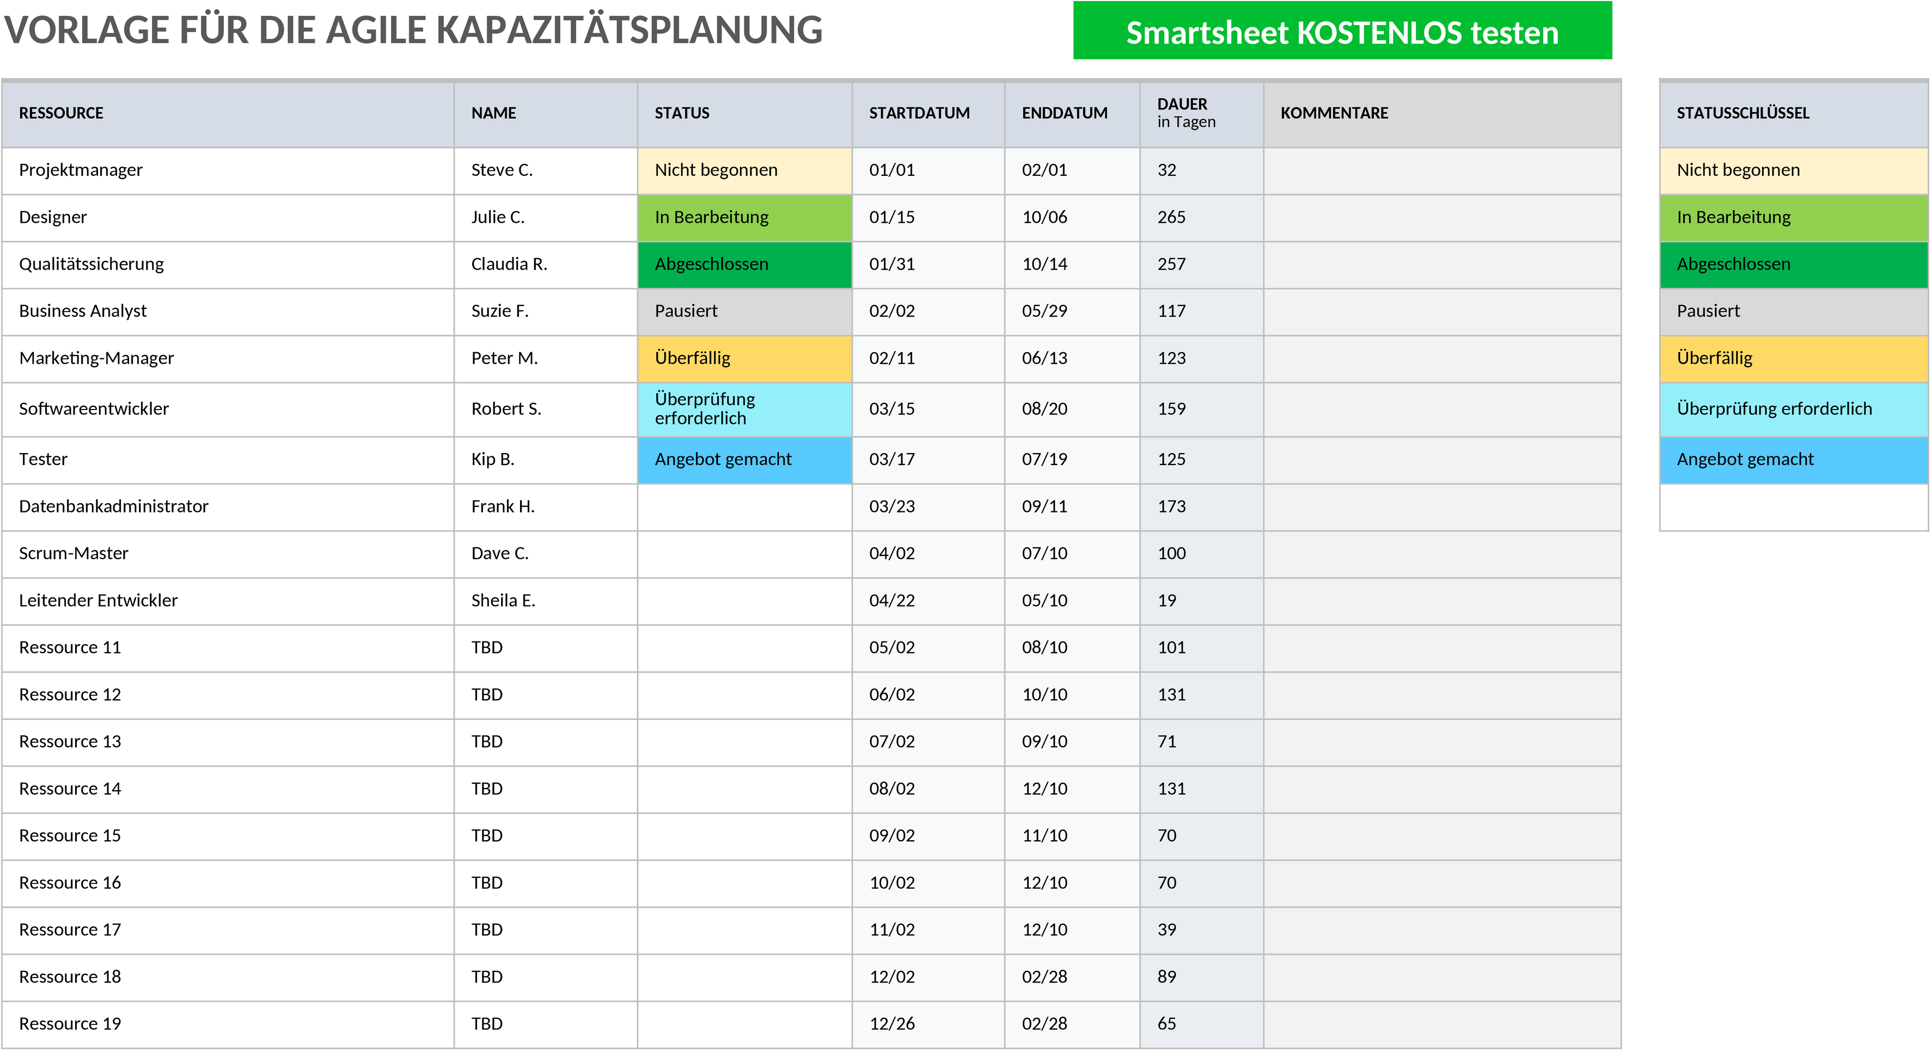Viewport: 1931px width, 1051px height.
Task: Click the Ressource 19 cell
Action: (x=228, y=1025)
